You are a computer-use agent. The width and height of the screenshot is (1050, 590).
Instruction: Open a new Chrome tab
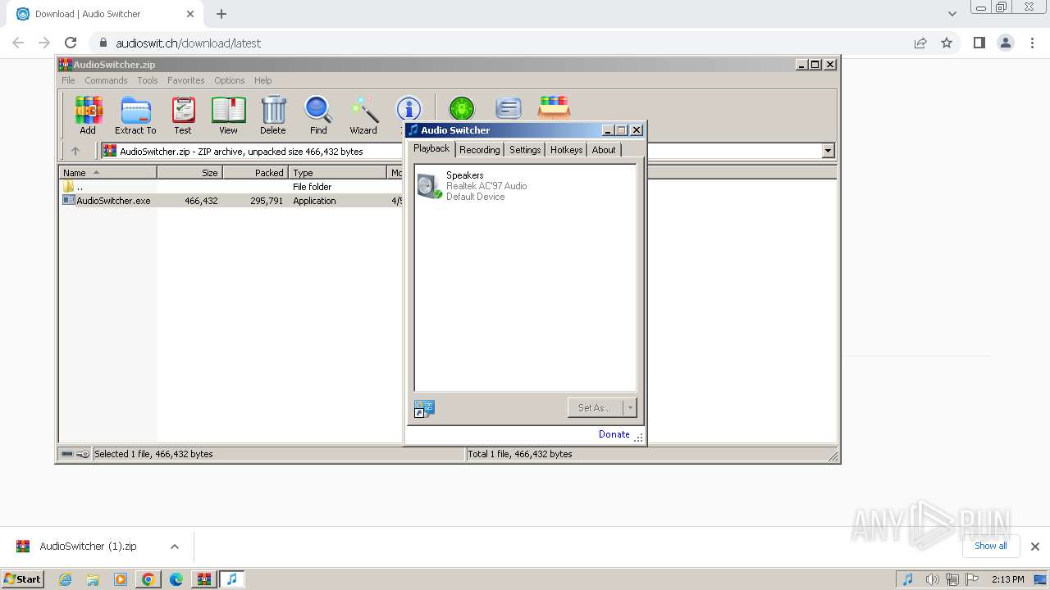pyautogui.click(x=221, y=14)
